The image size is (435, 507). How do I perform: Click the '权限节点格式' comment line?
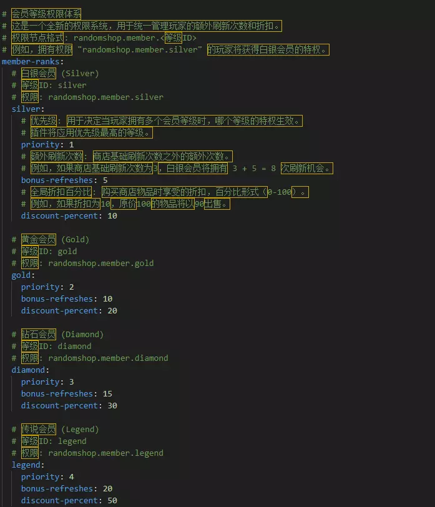pyautogui.click(x=99, y=38)
